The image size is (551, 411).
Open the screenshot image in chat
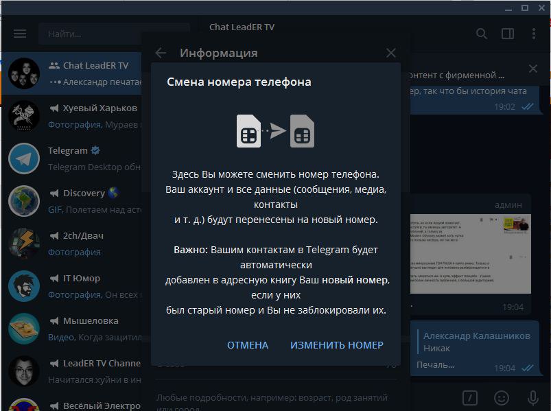pos(471,254)
